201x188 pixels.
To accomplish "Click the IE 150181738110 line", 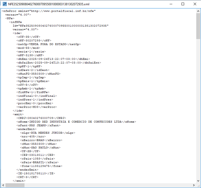I will click(x=36, y=173).
